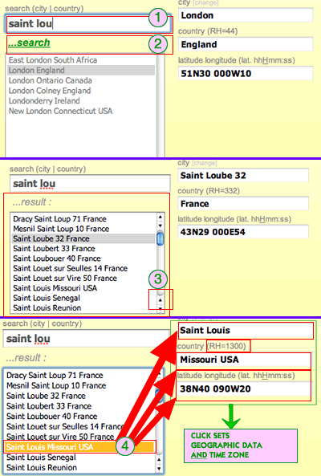Select the highlighted 'London England' row

point(81,70)
